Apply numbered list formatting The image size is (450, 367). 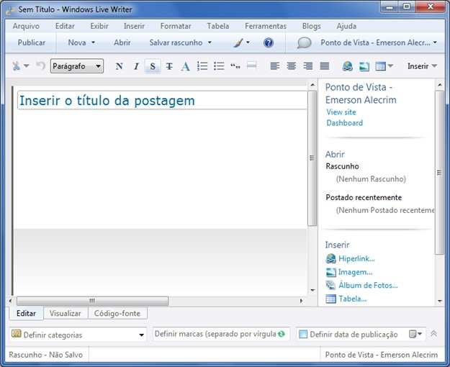pos(202,66)
